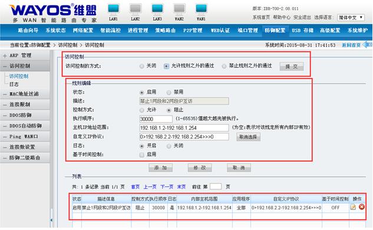Click the 安全退出 link
The image size is (373, 230).
[x=302, y=17]
